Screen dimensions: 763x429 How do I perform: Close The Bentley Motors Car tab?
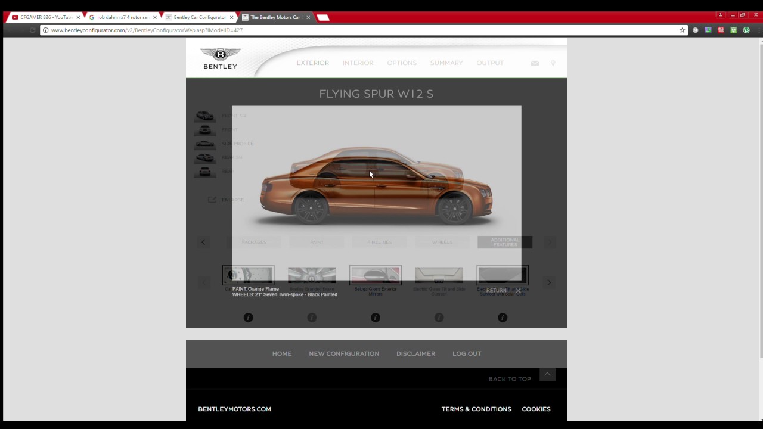[308, 17]
